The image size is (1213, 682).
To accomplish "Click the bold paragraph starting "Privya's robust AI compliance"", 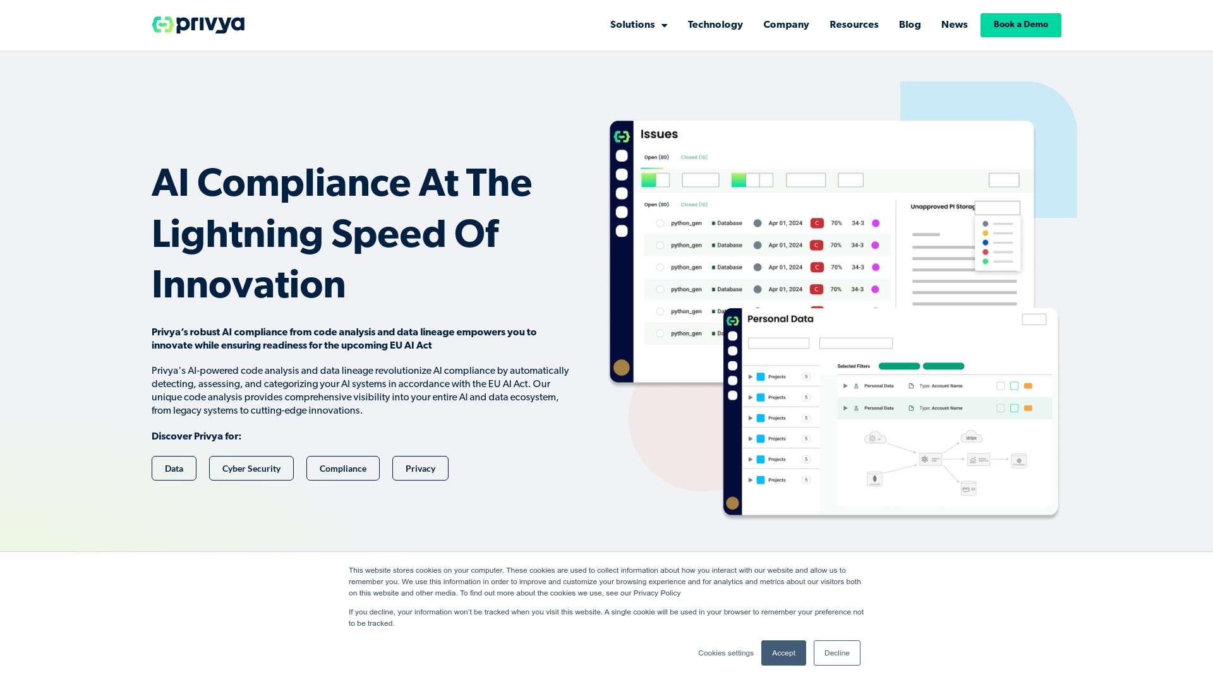I will [344, 338].
